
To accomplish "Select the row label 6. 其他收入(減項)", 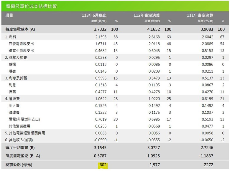I will pos(19,140).
